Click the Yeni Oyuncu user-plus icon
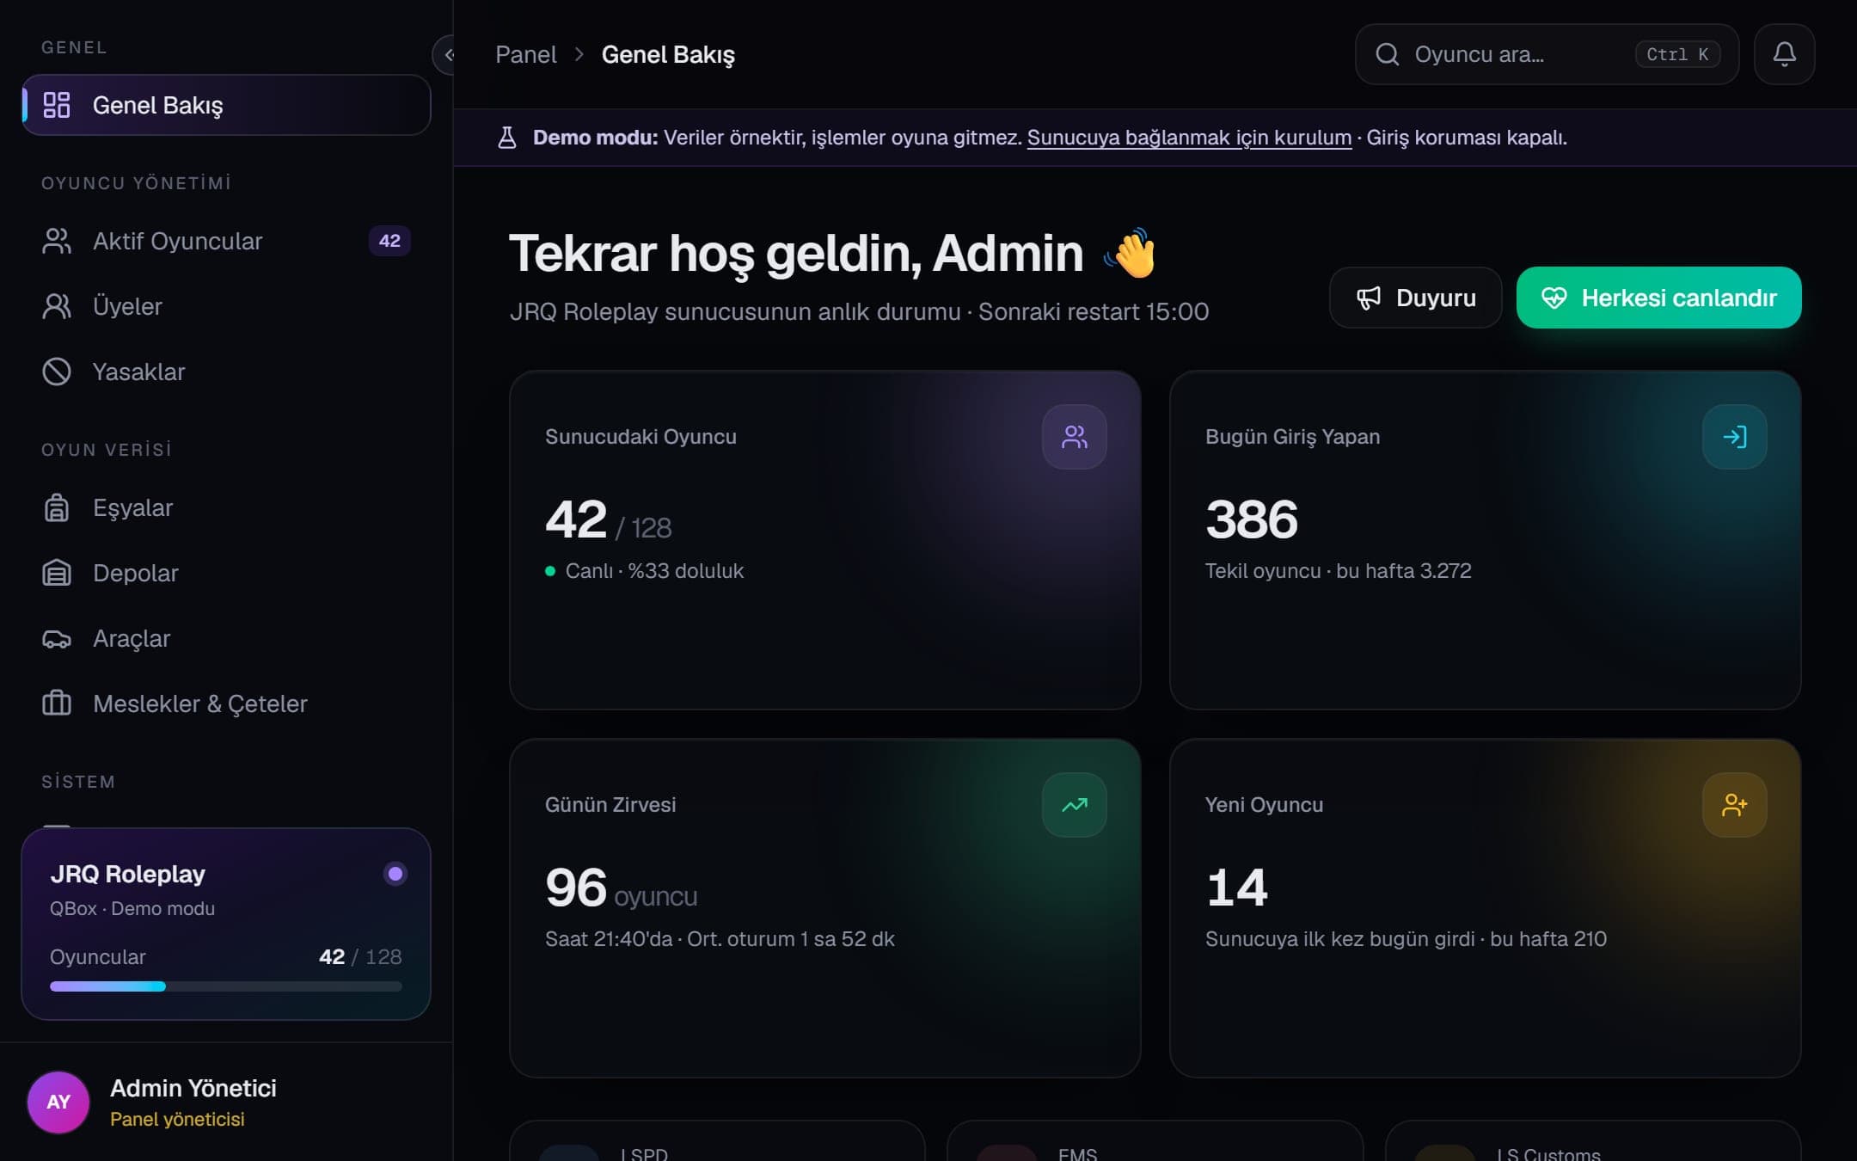This screenshot has width=1857, height=1161. coord(1734,805)
